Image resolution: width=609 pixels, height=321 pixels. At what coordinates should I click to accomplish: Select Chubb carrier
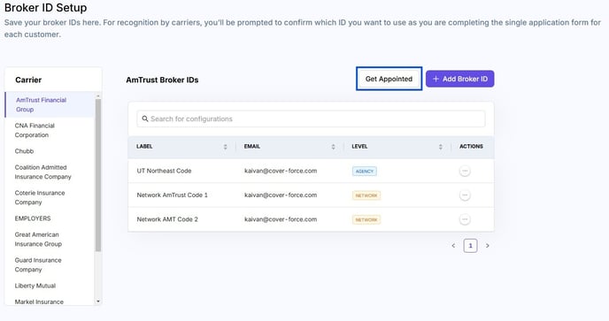[x=50, y=151]
